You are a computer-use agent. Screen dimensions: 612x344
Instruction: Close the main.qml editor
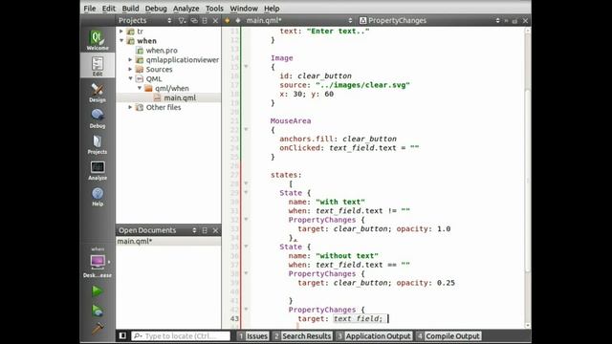525,21
